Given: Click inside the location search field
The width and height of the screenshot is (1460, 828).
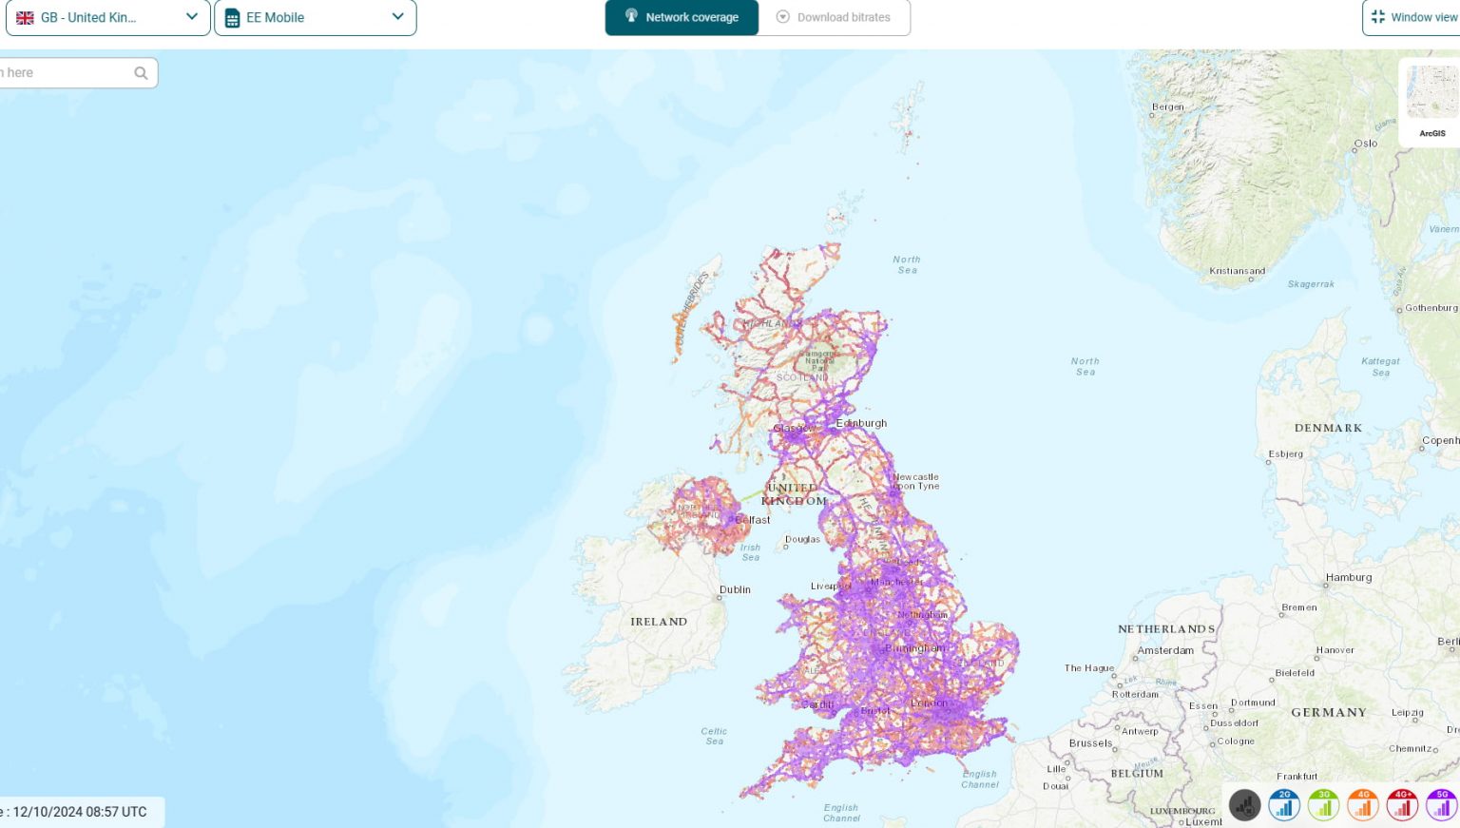Looking at the screenshot, I should click(x=62, y=73).
